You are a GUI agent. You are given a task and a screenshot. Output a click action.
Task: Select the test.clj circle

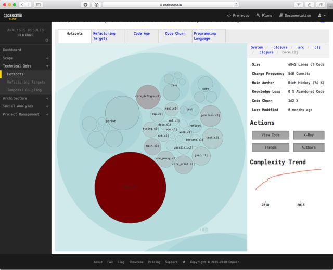(212, 138)
